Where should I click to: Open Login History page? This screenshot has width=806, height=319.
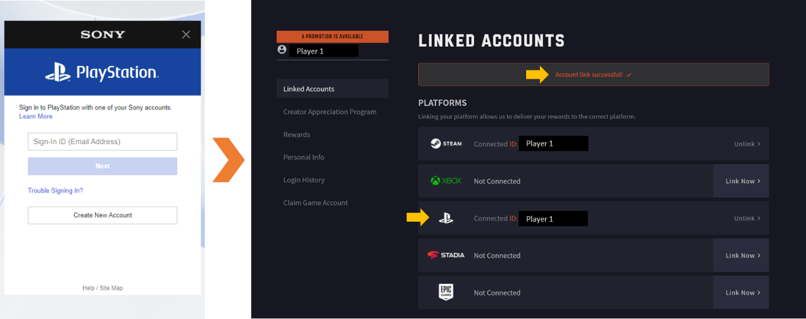pos(304,180)
